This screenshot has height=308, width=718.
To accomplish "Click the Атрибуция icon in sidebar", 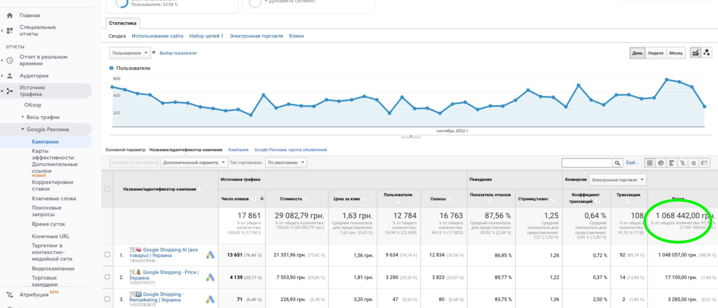I will 10,294.
